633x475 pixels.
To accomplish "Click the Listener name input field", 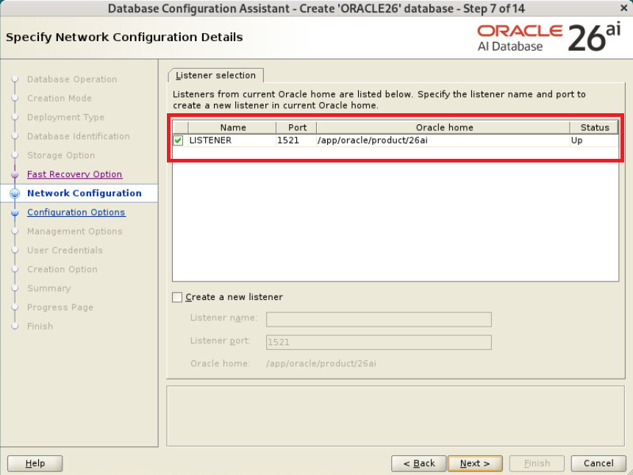I will (379, 319).
